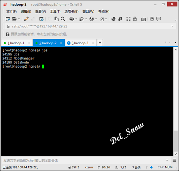The image size is (179, 171).
Task: Click the Xshell logo in title bar
Action: click(5, 5)
